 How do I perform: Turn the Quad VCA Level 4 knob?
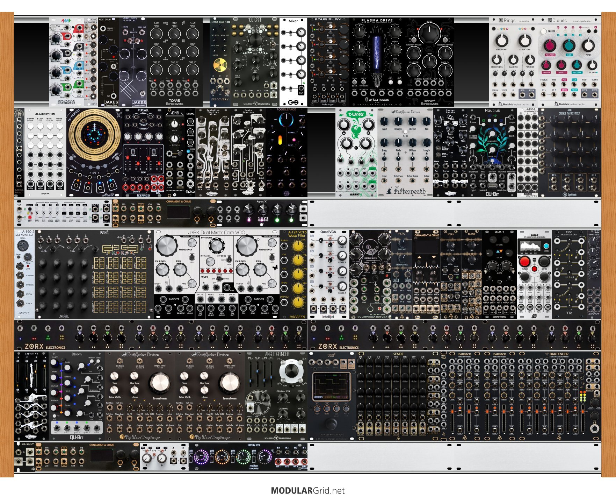point(342,286)
